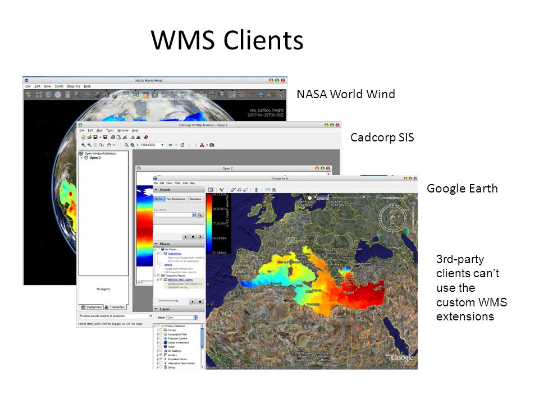Toggle Terrain layer checkbox
This screenshot has height=404, width=539.
click(x=161, y=329)
